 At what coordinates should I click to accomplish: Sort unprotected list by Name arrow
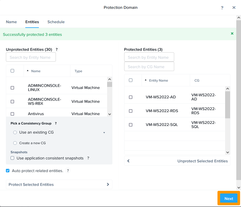28,71
